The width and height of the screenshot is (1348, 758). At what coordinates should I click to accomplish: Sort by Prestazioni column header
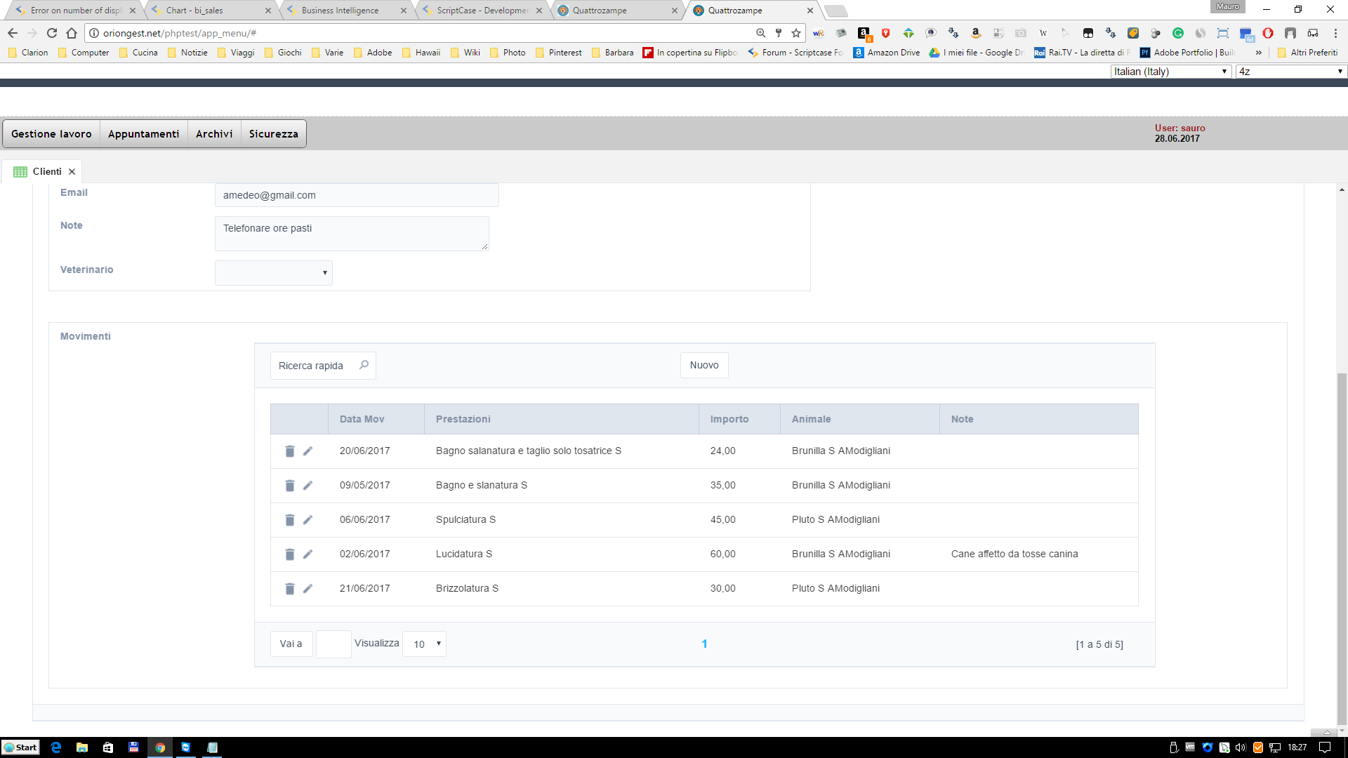[463, 419]
